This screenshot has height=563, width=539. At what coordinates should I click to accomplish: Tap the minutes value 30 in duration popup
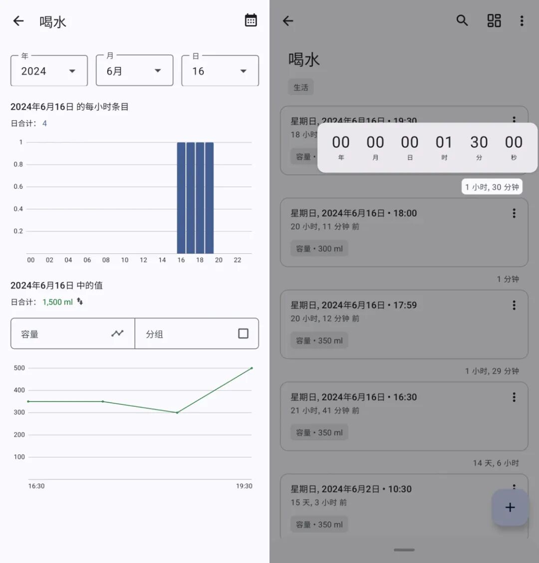click(479, 142)
